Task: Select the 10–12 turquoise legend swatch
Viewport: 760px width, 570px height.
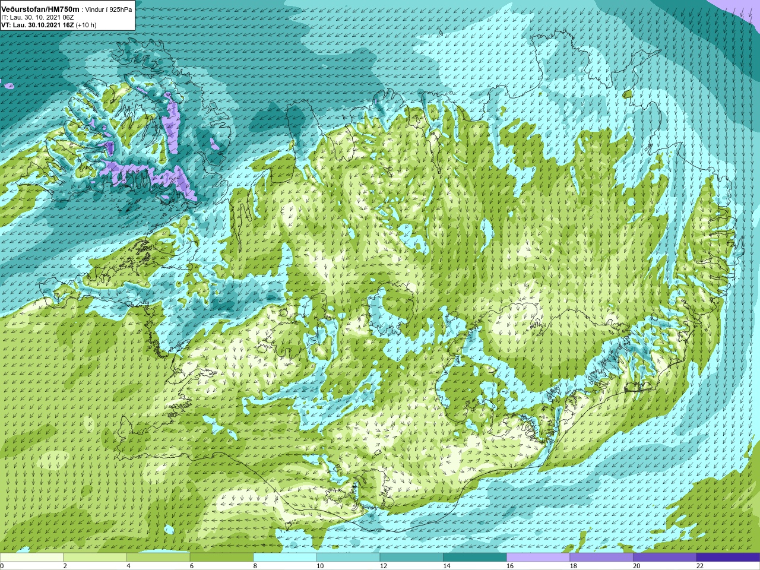Action: (348, 558)
